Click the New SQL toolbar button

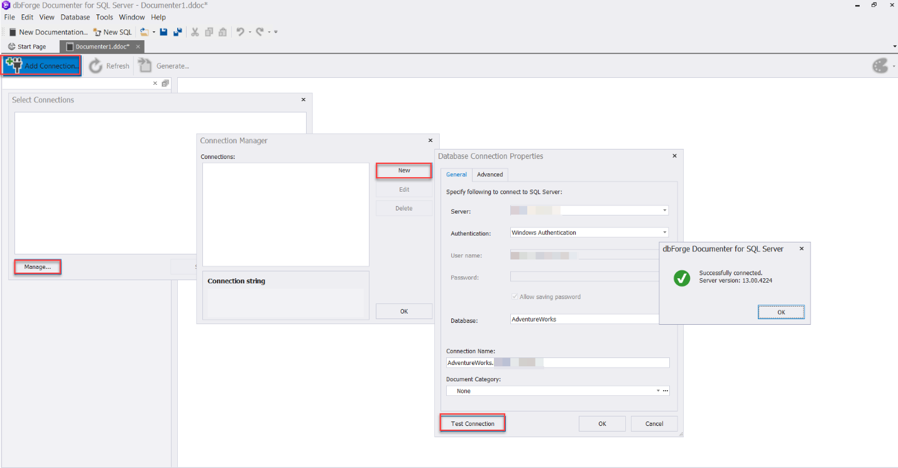pos(112,32)
